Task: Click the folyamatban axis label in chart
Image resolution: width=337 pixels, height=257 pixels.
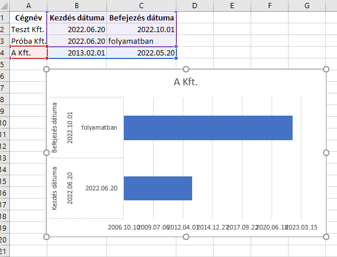Action: (x=99, y=127)
